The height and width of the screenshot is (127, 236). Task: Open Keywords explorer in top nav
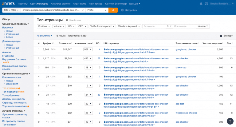[x=61, y=4]
